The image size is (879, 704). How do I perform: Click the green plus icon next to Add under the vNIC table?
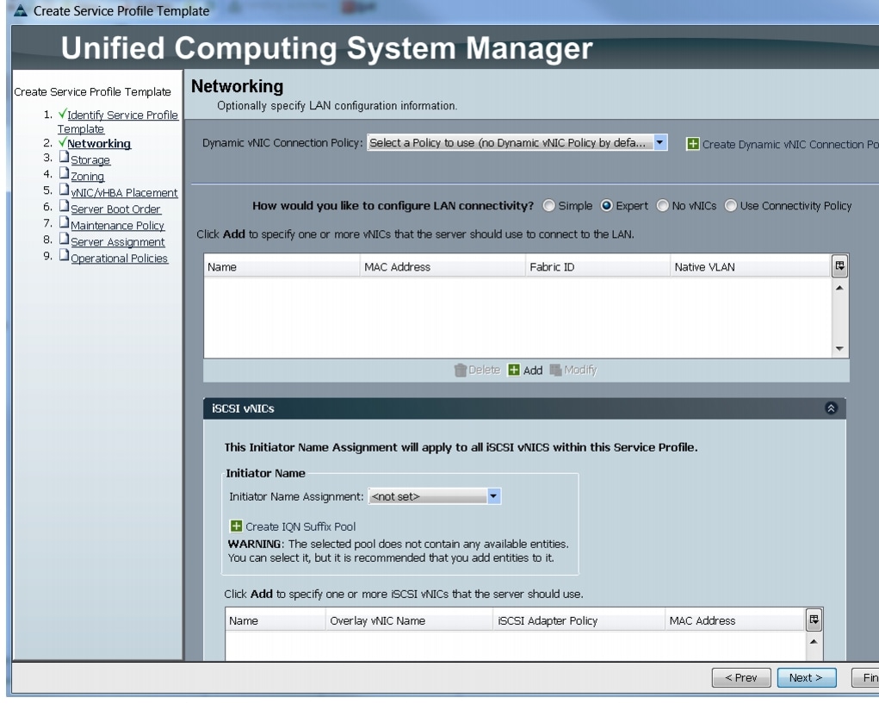pyautogui.click(x=513, y=370)
